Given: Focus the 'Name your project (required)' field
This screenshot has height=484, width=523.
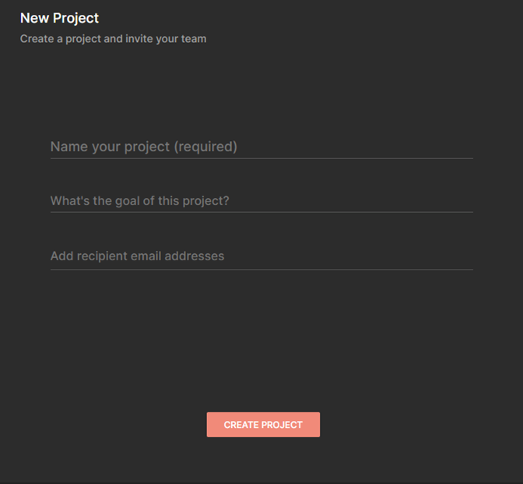Looking at the screenshot, I should (x=261, y=147).
